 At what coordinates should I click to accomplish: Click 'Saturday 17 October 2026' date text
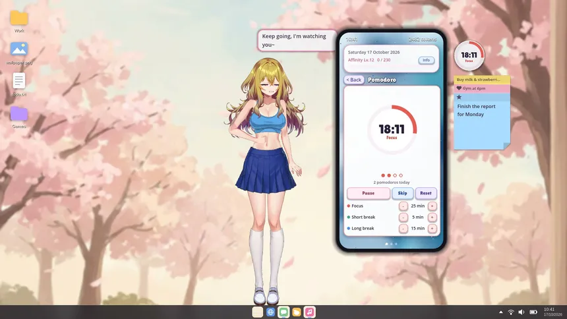pyautogui.click(x=374, y=52)
